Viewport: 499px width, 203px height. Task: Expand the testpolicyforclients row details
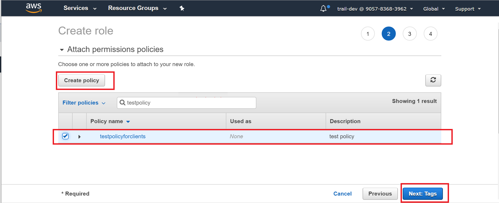(79, 137)
